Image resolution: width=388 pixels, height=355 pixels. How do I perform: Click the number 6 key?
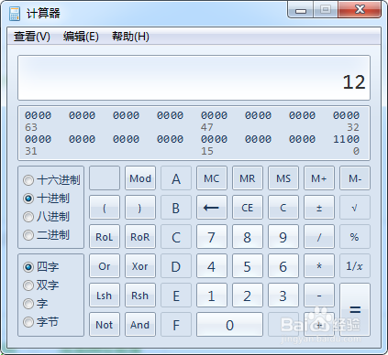[x=283, y=266]
